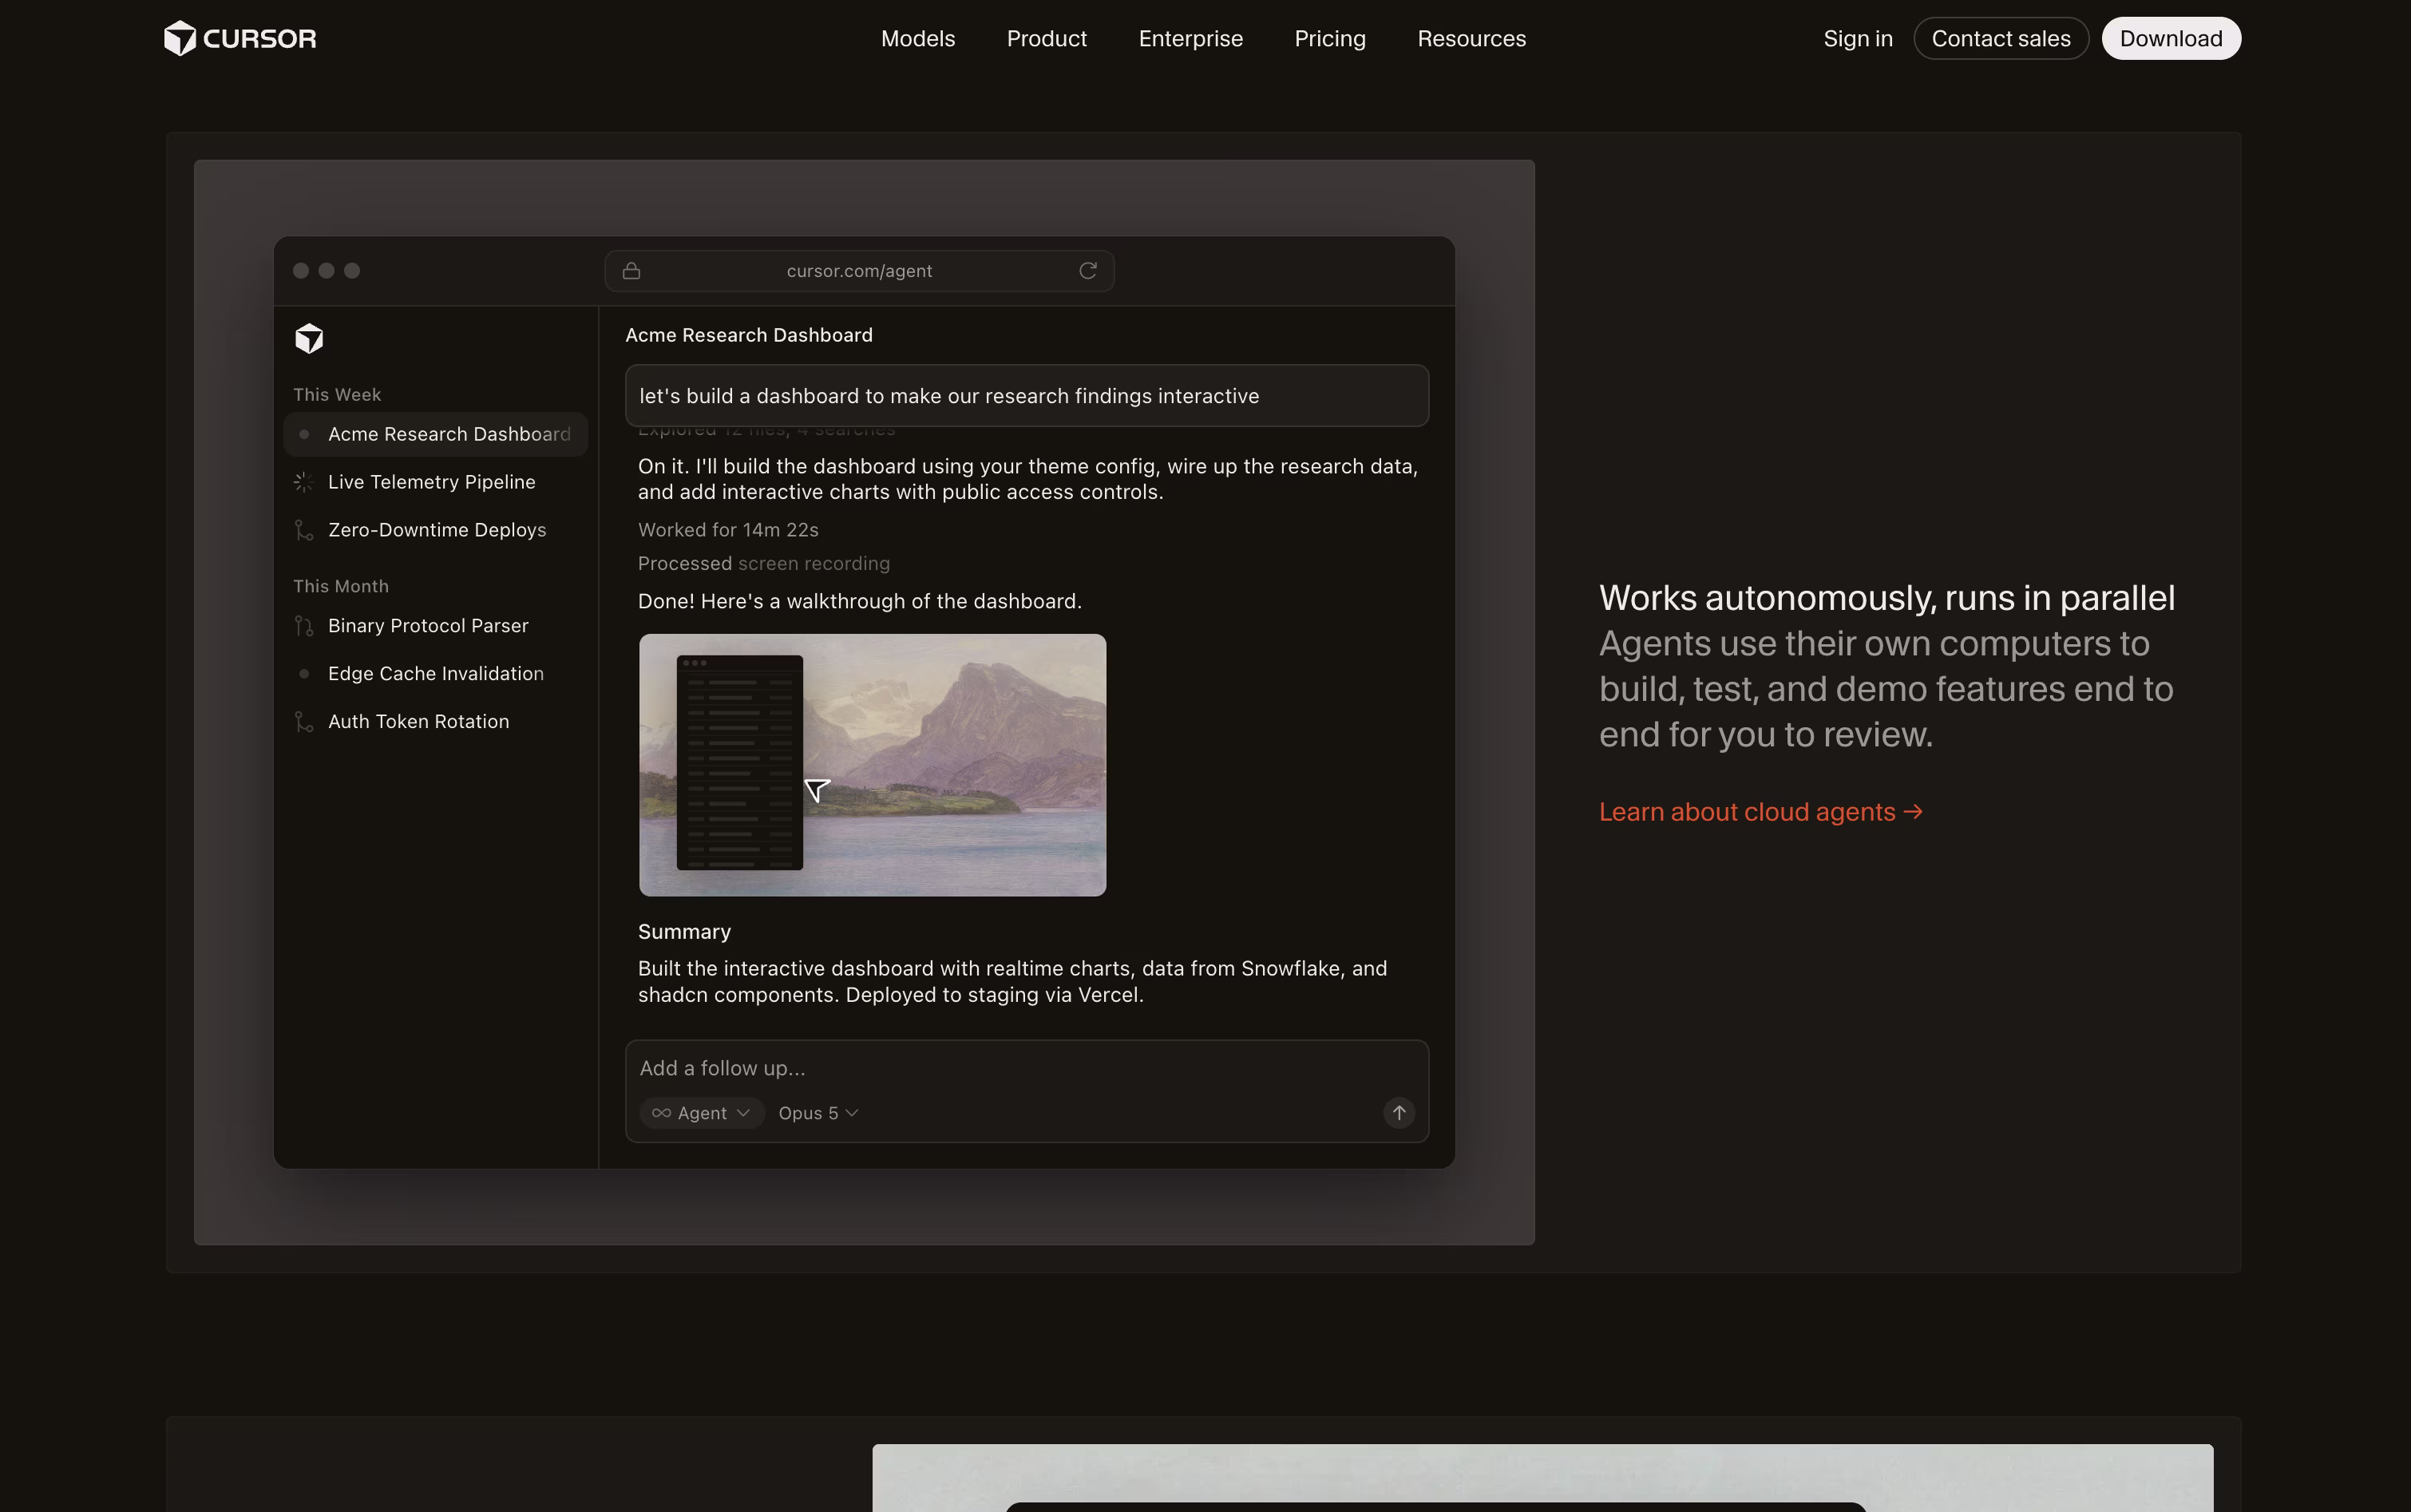2411x1512 pixels.
Task: Follow the Learn about cloud agents link
Action: tap(1760, 812)
